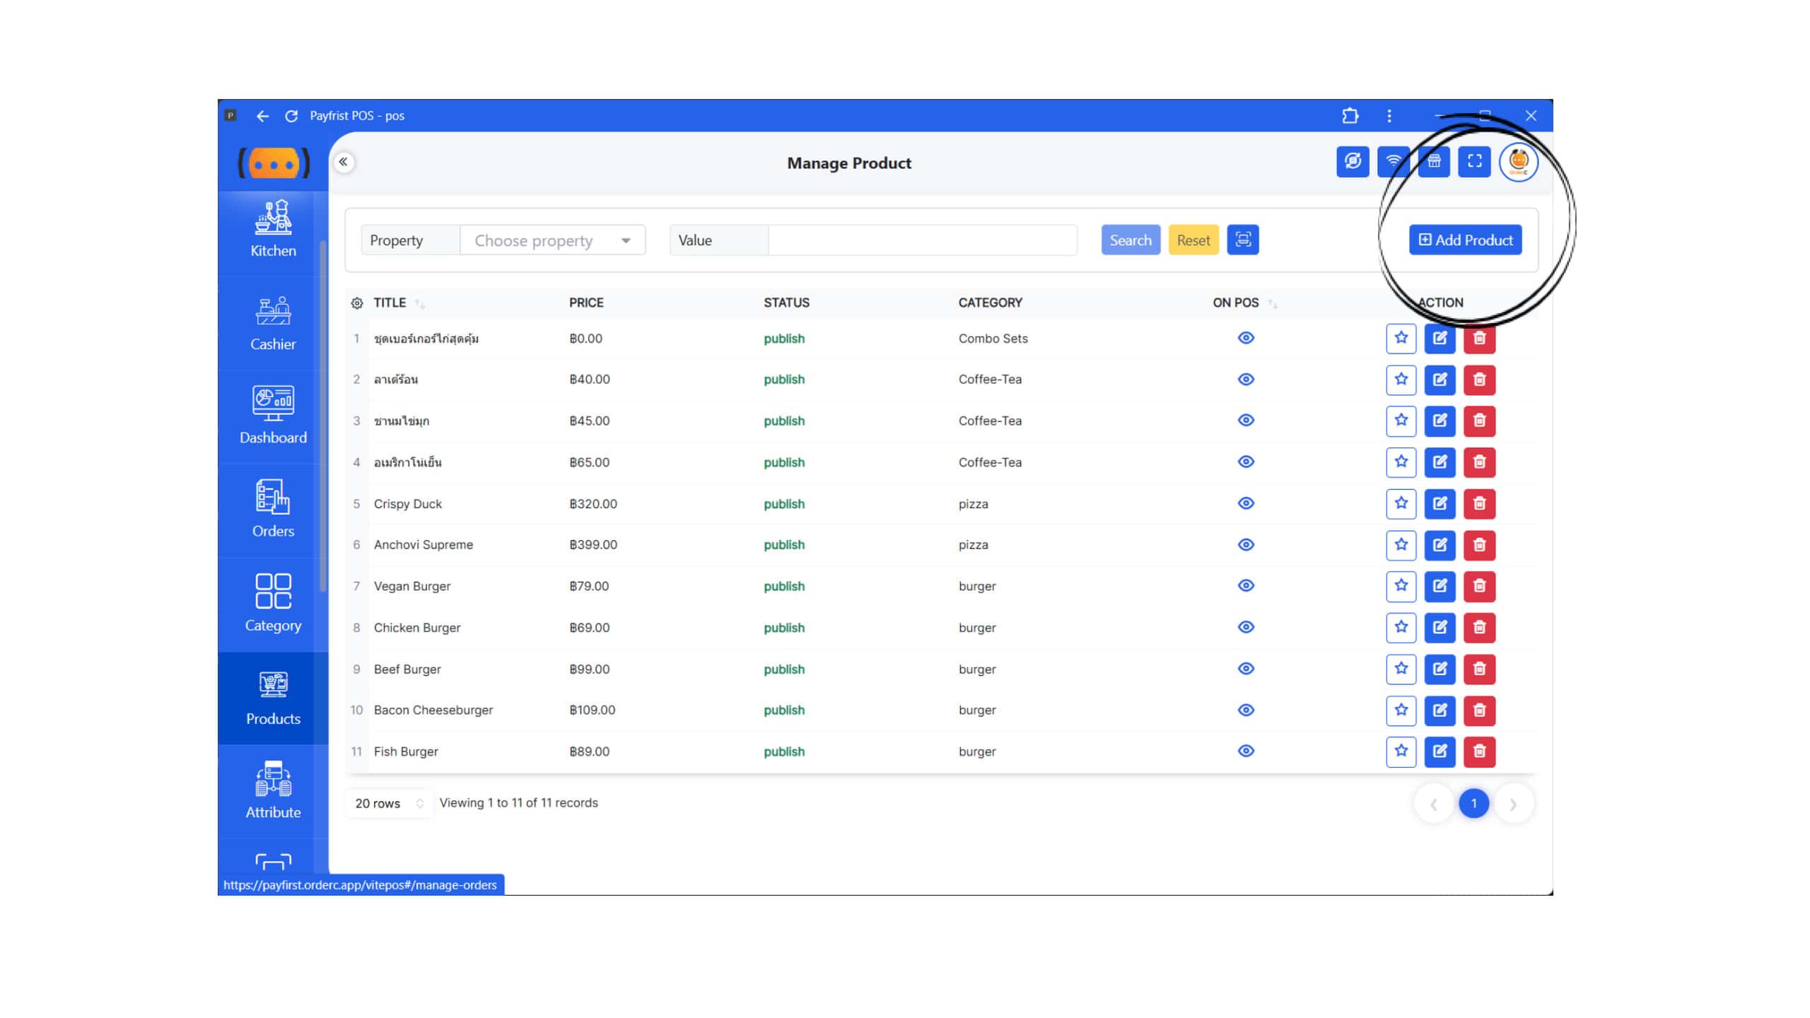Hide Chicken Burger from POS

(1246, 628)
